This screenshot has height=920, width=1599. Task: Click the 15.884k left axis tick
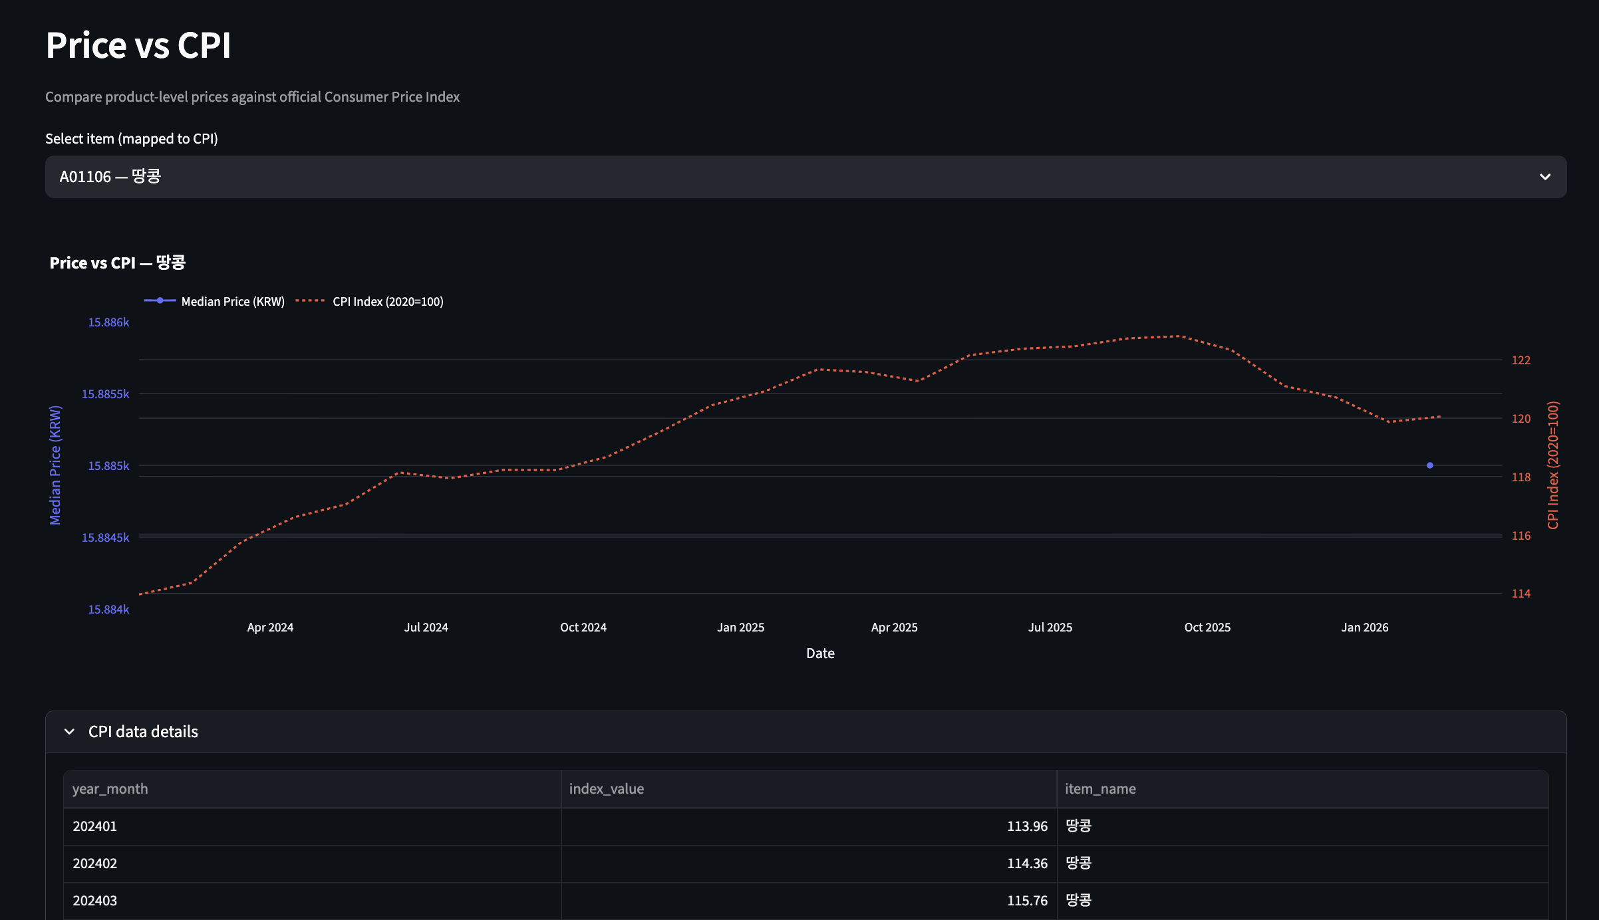tap(109, 610)
